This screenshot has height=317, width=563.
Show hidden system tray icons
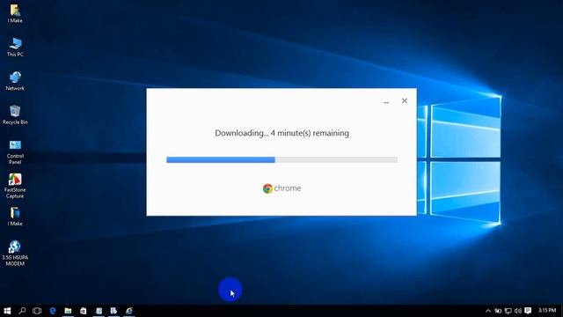[488, 311]
